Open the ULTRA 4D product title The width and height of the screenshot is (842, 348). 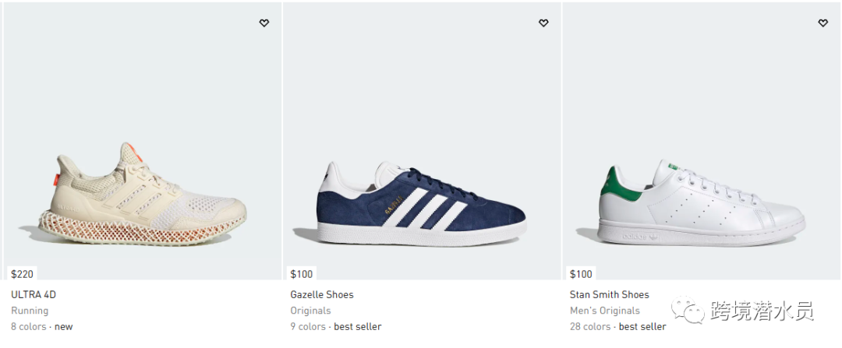[34, 295]
